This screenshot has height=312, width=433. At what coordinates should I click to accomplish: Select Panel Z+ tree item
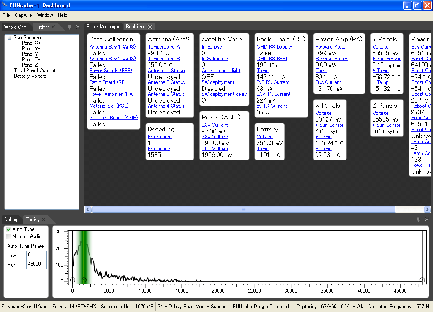31,60
